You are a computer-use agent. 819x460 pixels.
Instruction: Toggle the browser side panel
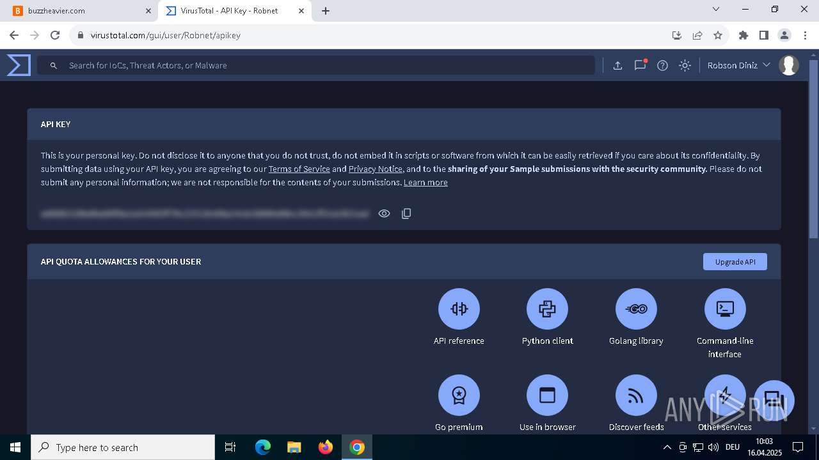point(764,35)
